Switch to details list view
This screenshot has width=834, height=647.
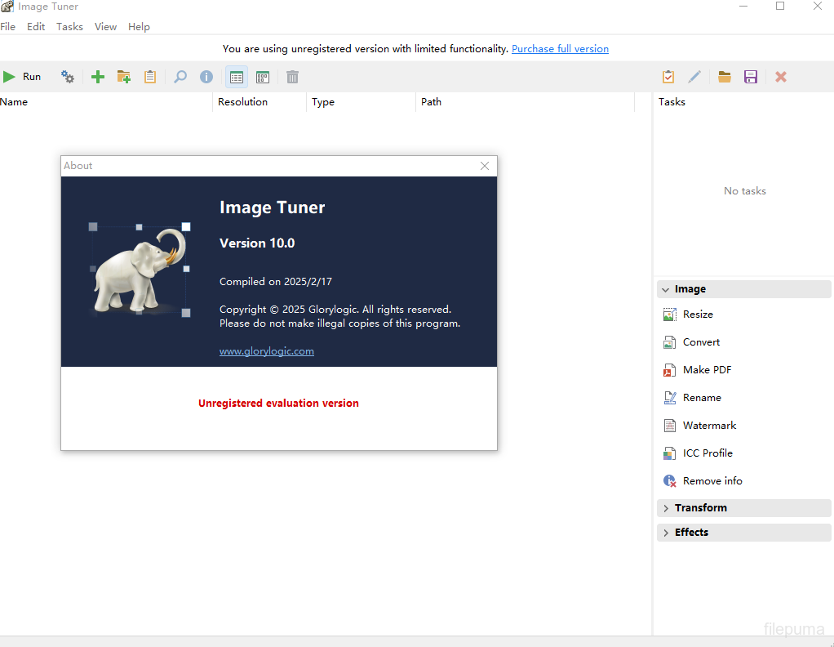(237, 78)
